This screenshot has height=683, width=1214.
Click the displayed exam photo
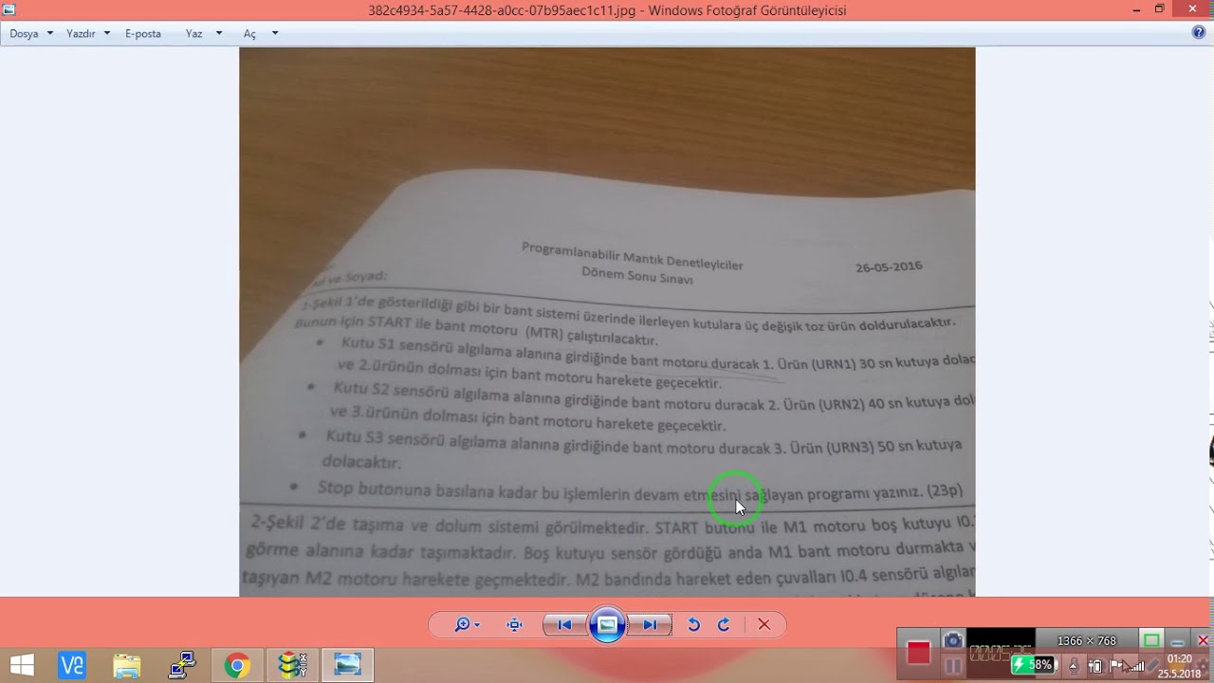[607, 322]
